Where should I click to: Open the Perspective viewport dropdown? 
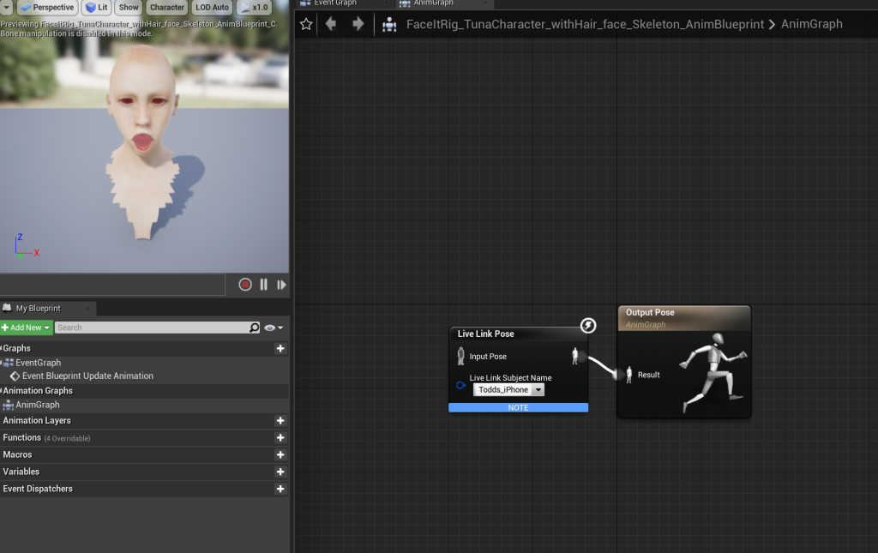(47, 8)
